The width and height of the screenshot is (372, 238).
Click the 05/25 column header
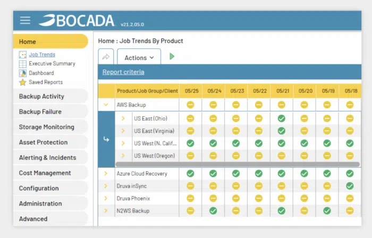point(191,91)
